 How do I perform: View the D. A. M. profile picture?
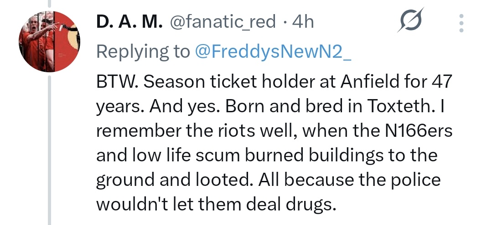coord(49,41)
